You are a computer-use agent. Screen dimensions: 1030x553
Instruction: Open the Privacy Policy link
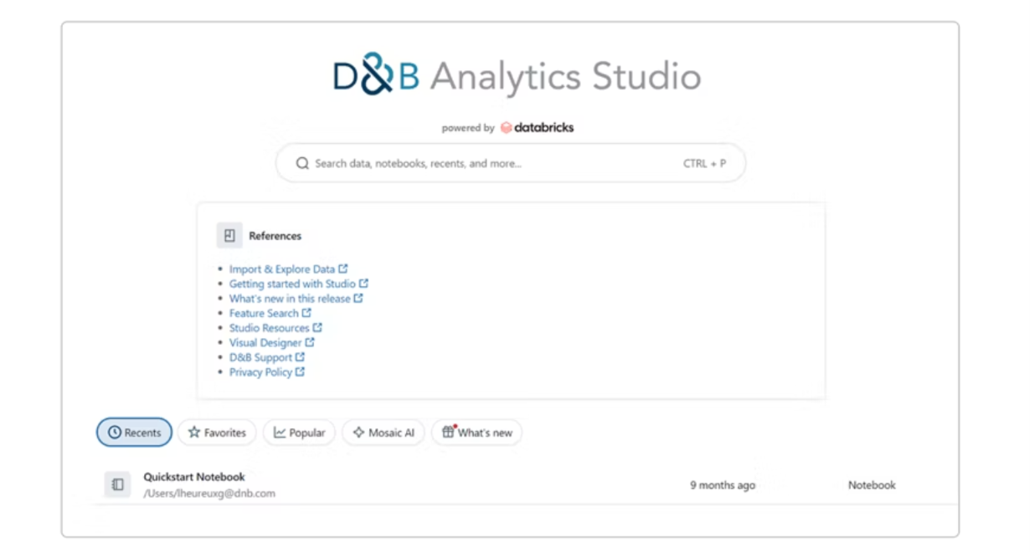tap(260, 372)
